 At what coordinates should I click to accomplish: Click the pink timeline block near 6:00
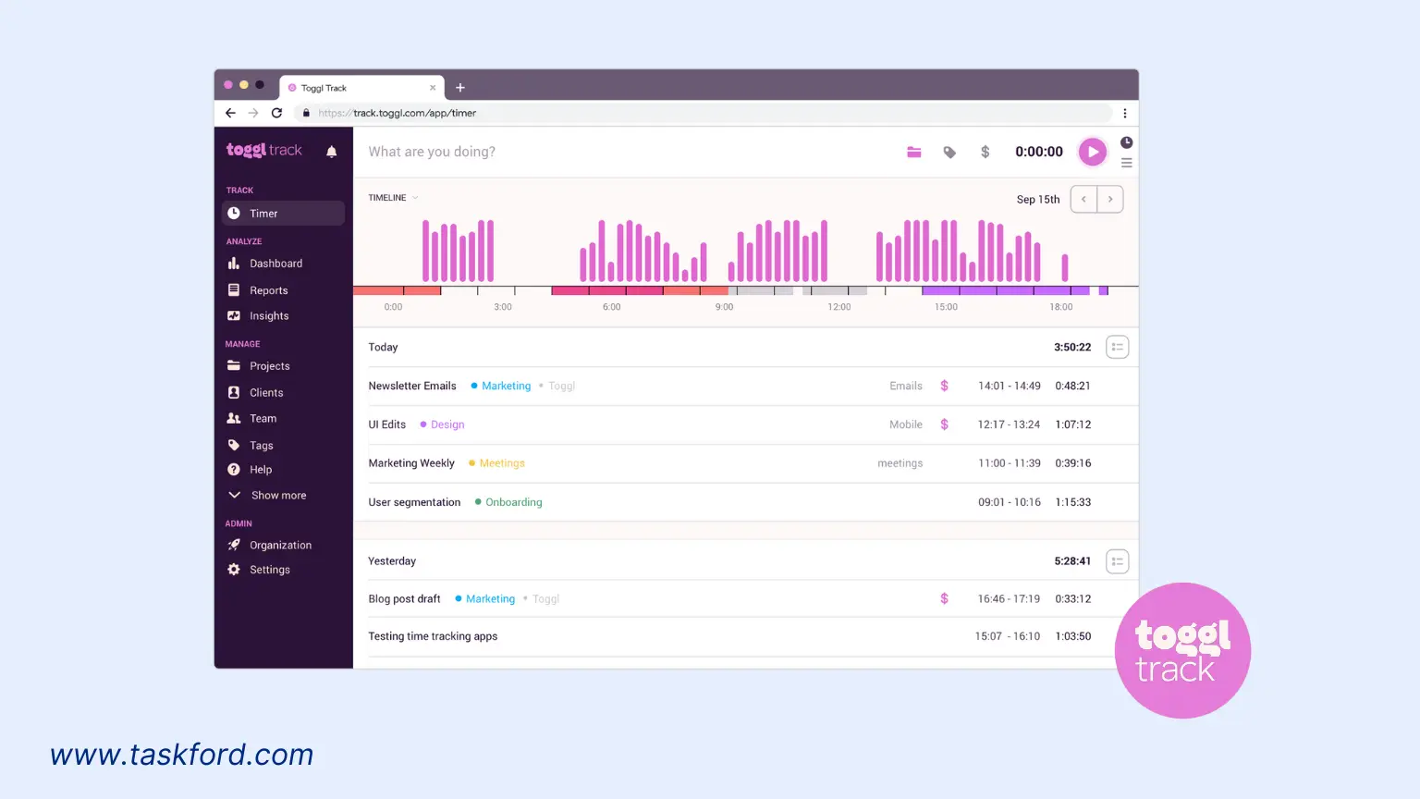point(606,290)
